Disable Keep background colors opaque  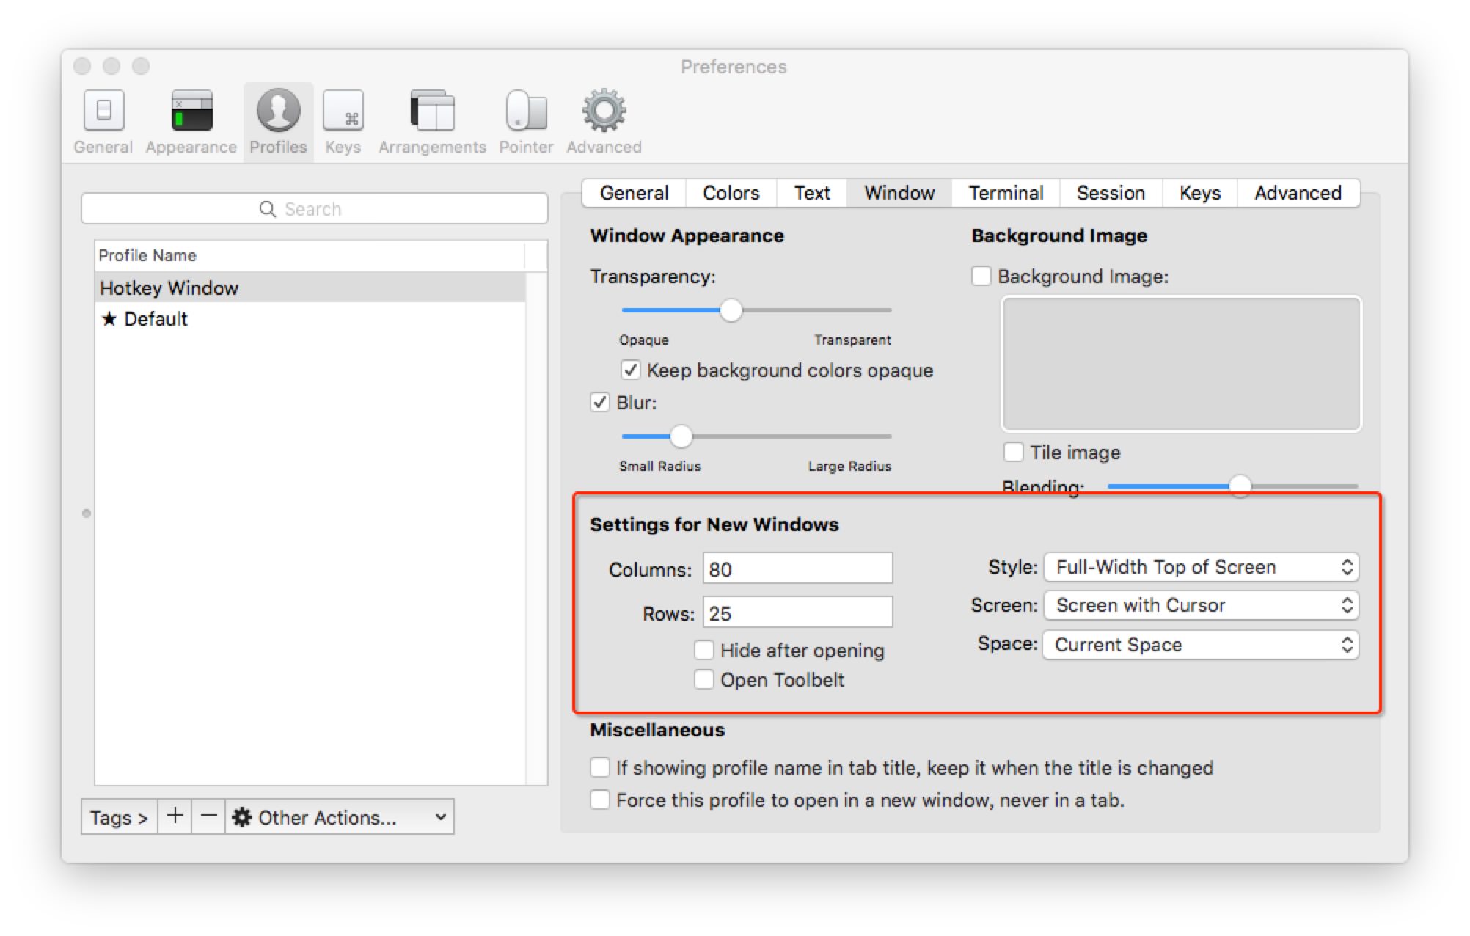(x=631, y=370)
